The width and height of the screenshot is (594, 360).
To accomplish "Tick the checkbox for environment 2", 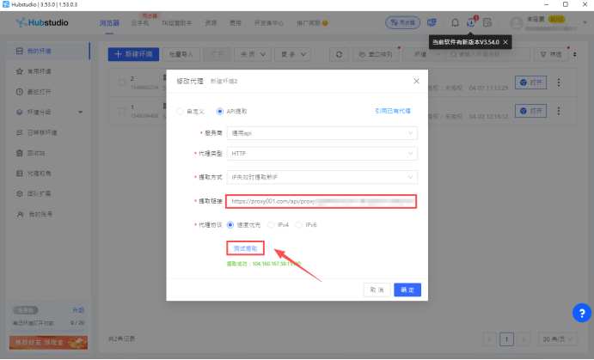I will coord(122,82).
